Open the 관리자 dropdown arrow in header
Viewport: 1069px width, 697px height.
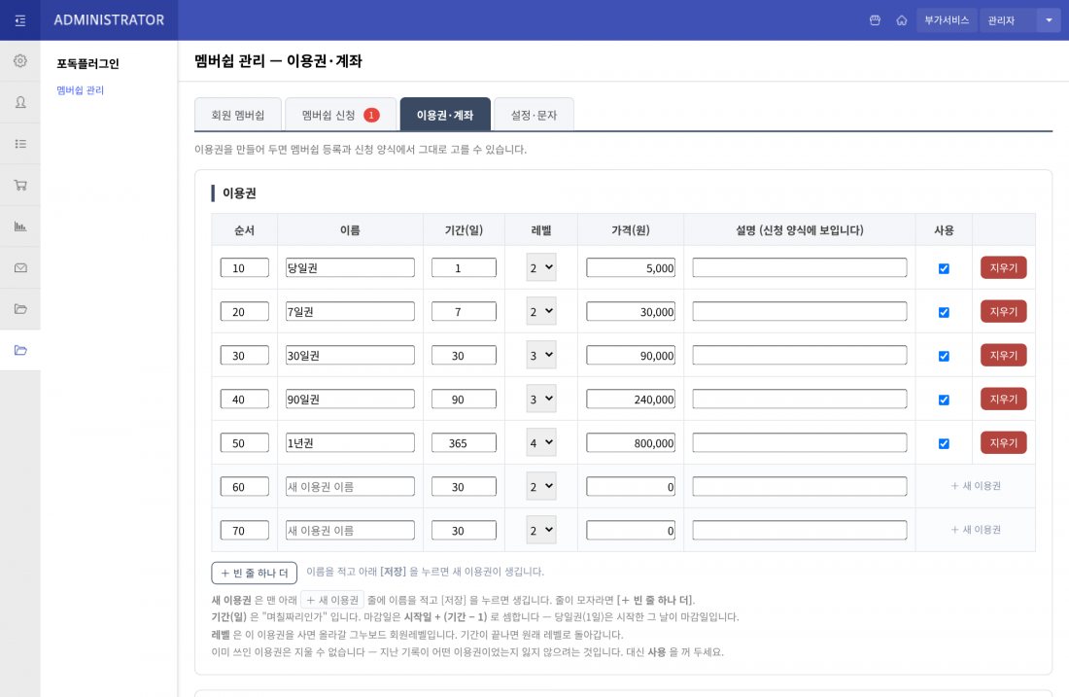[1049, 20]
